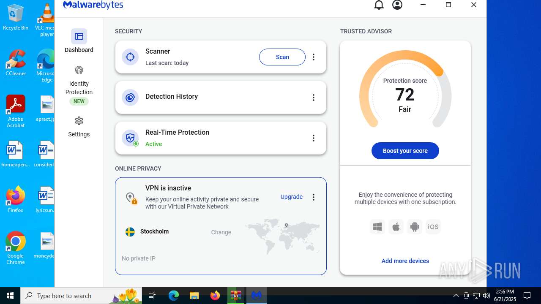Open the Action Center notification icon
541x304 pixels.
pyautogui.click(x=527, y=296)
